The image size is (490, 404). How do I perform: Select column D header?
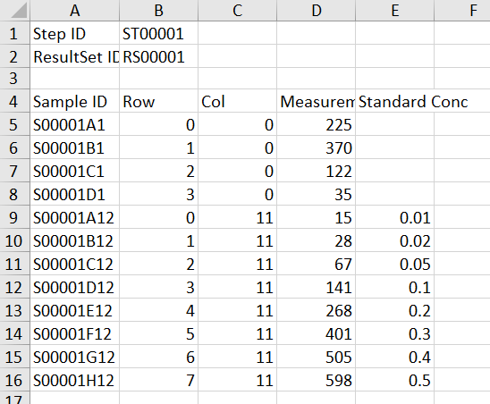coord(316,11)
